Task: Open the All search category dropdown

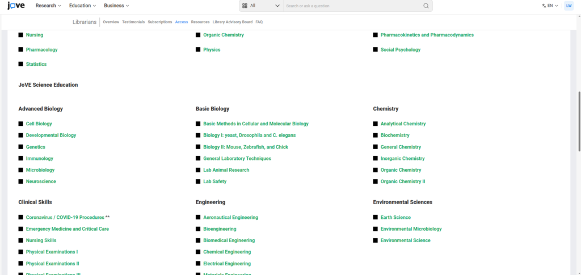Action: [x=261, y=6]
